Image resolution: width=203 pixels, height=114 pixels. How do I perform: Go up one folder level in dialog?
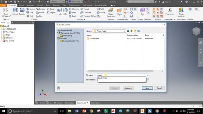131,31
